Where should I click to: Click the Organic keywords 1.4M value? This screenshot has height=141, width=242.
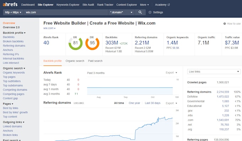click(x=172, y=43)
